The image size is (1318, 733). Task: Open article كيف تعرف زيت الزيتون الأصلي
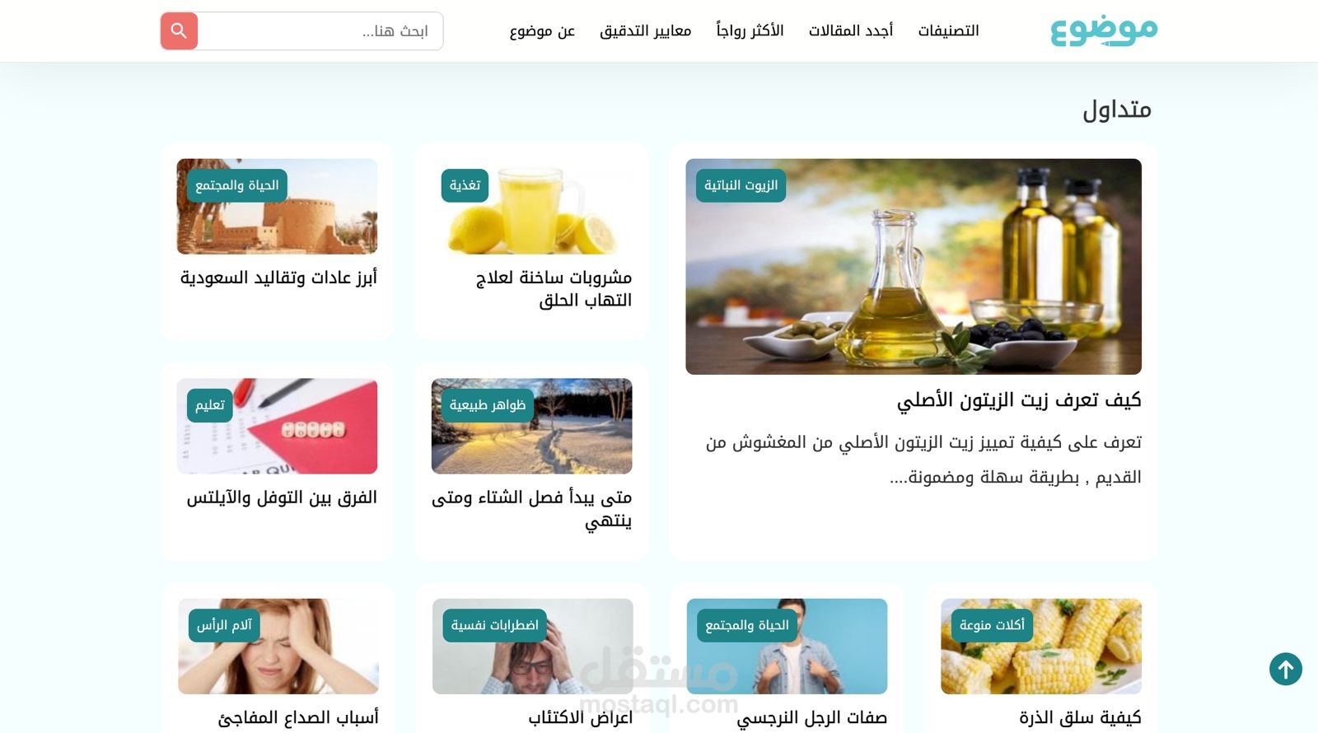click(1019, 400)
